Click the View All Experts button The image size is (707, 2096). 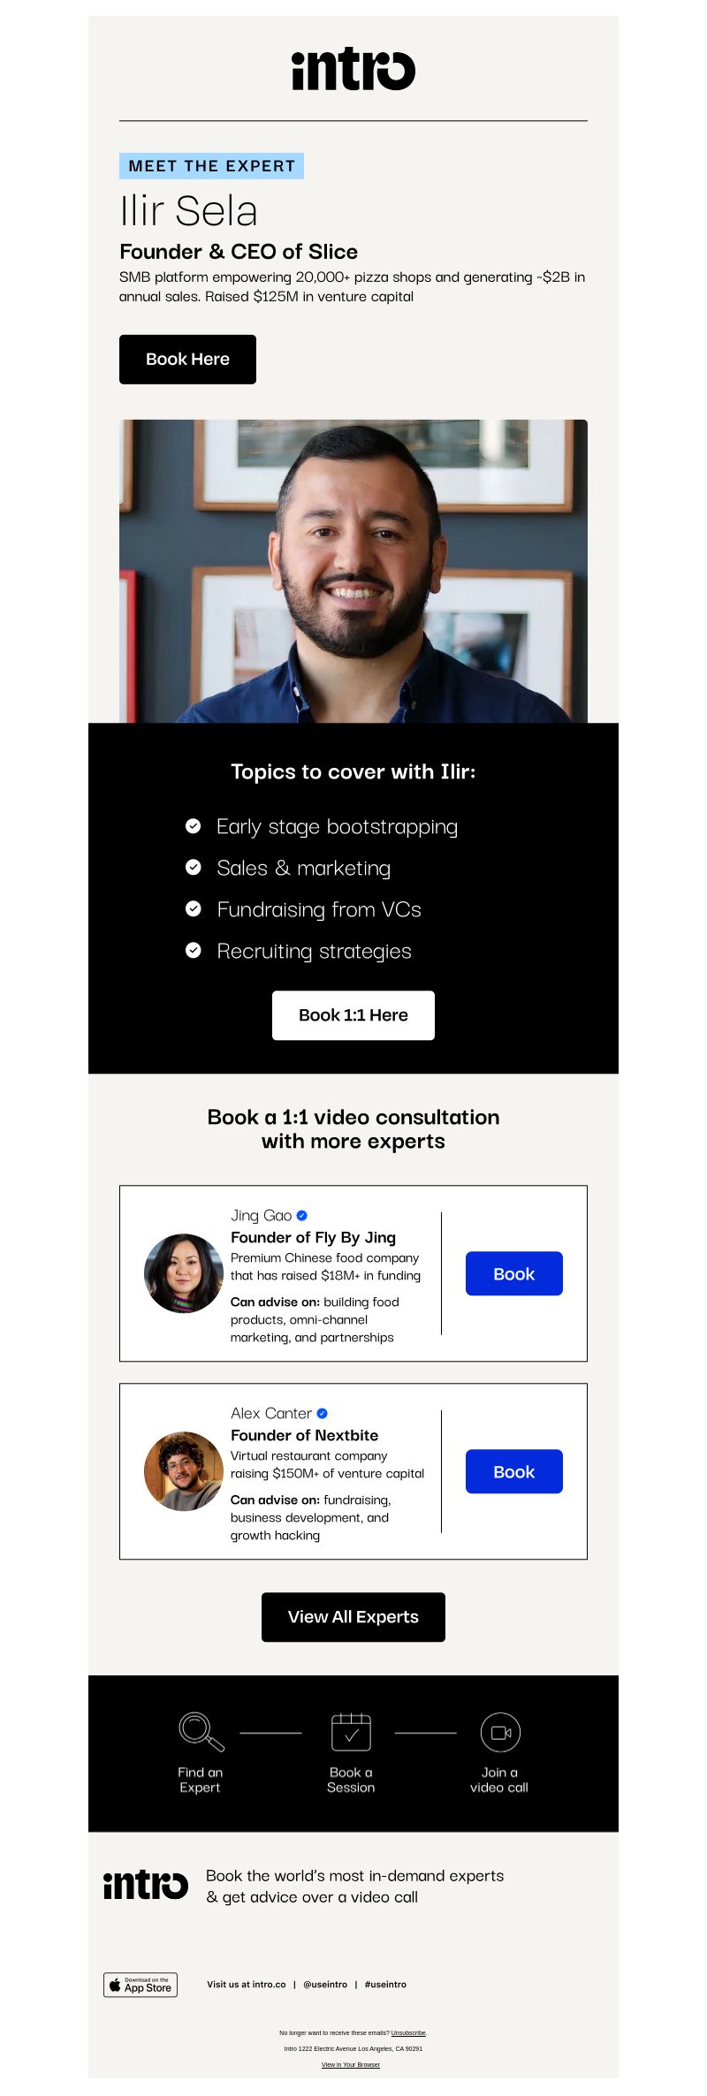click(353, 1617)
